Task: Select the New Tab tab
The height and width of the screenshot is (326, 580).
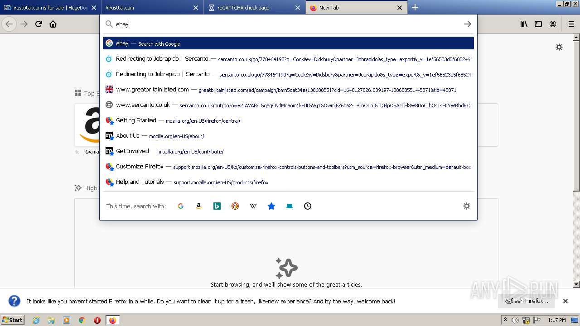Action: (356, 8)
